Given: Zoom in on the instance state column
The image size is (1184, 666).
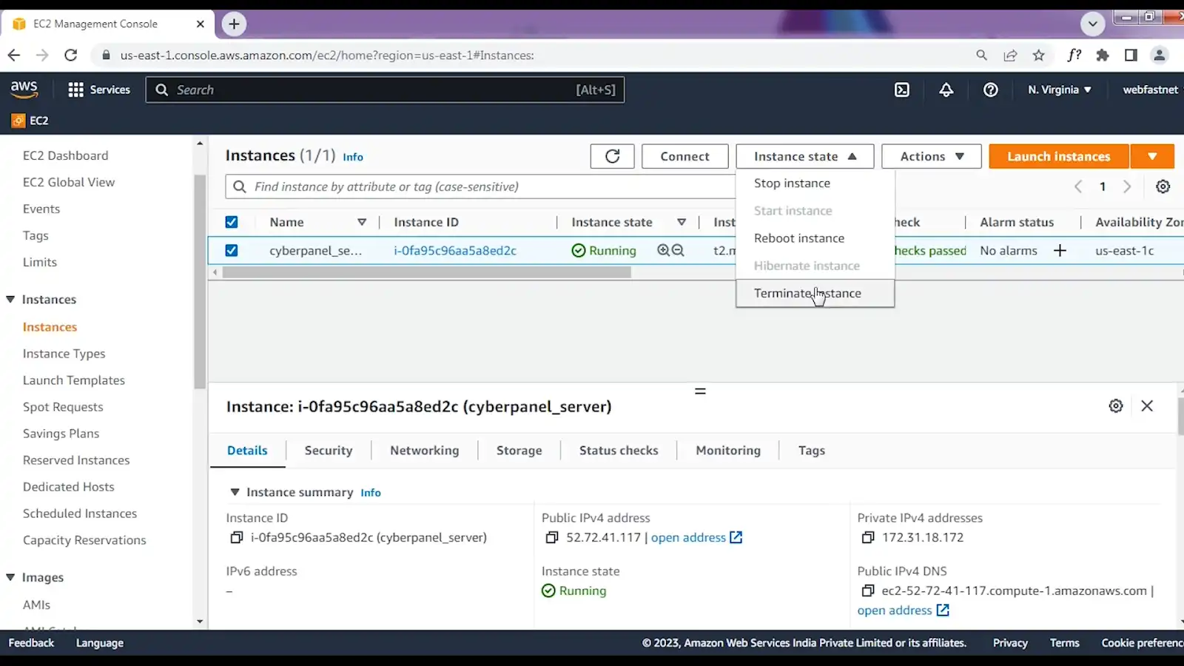Looking at the screenshot, I should tap(663, 251).
